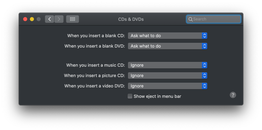
Task: Open help with the question mark button
Action: [x=233, y=95]
